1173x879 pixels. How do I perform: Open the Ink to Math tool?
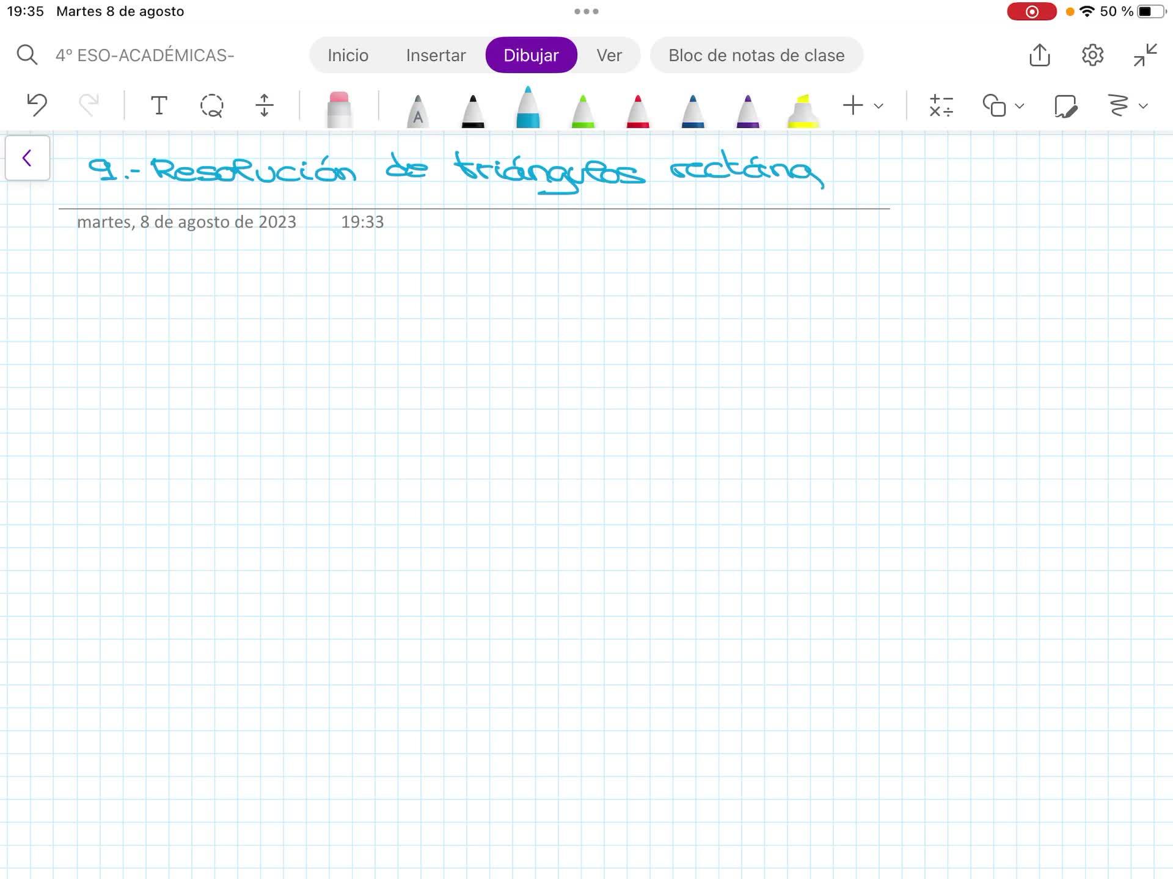[x=941, y=106]
